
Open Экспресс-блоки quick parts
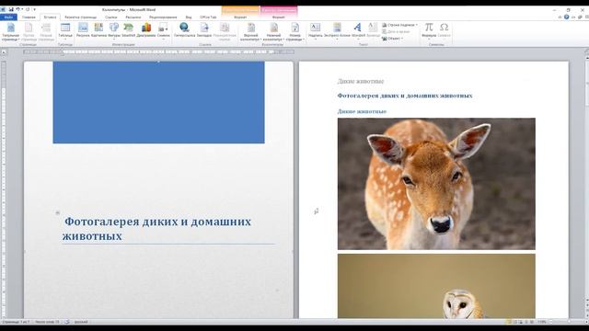point(337,30)
